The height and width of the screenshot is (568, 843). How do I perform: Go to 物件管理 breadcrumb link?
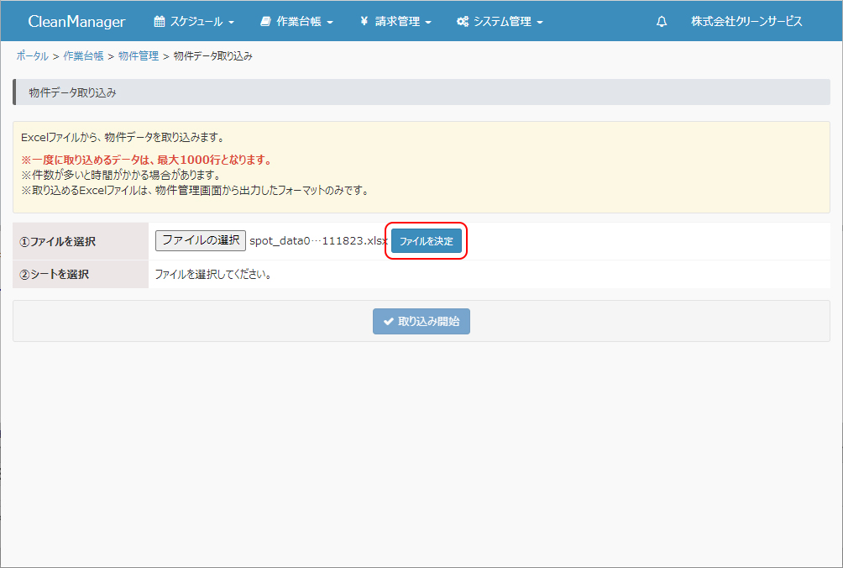coord(139,56)
